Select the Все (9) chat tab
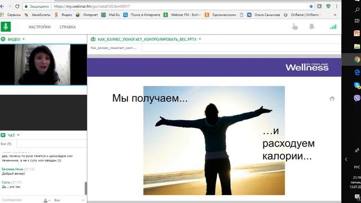This screenshot has height=203, width=361. click(x=6, y=144)
